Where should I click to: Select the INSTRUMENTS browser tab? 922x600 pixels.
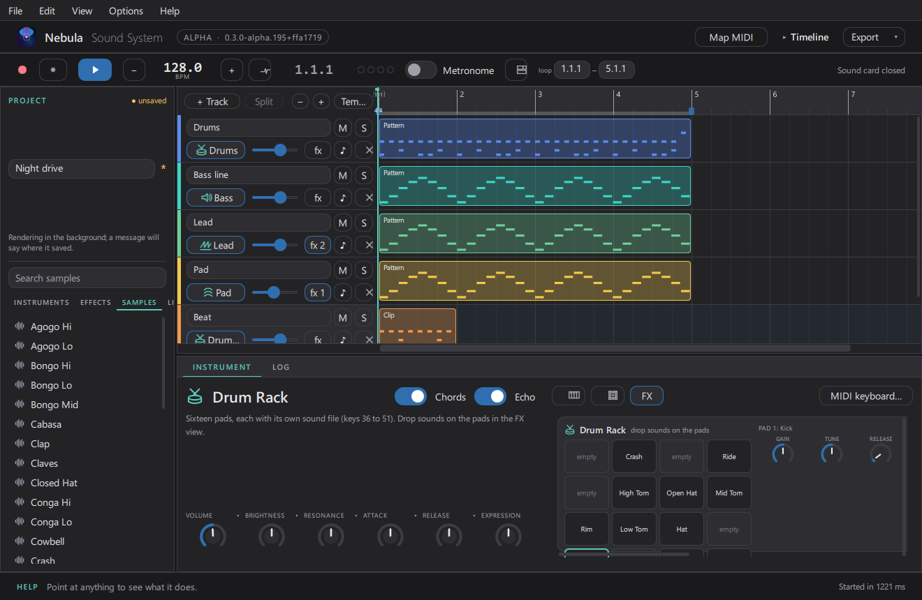pos(41,302)
